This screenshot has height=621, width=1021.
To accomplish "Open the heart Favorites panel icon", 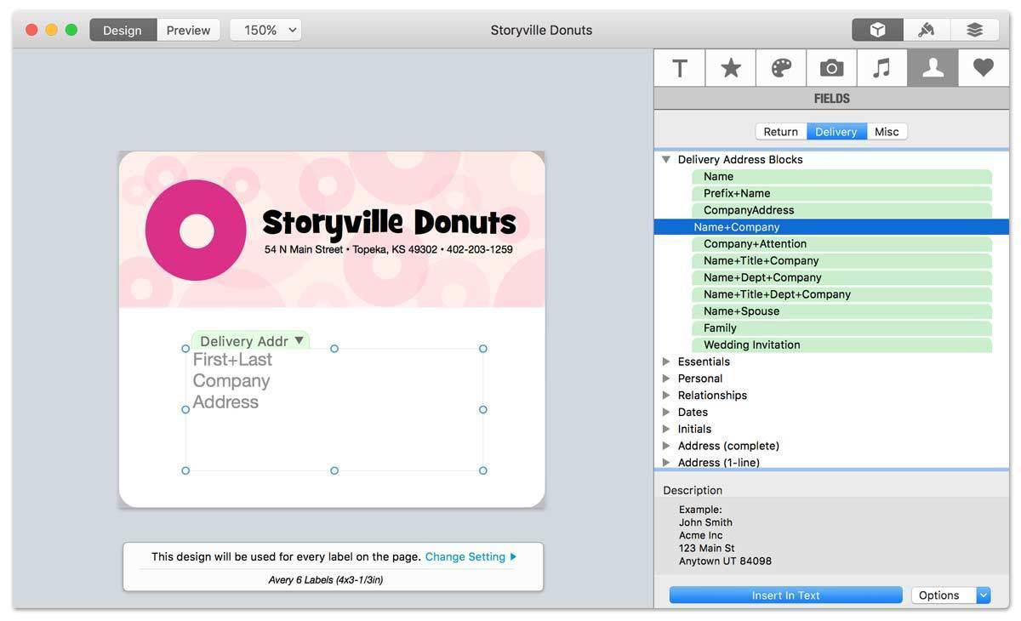I will click(984, 68).
